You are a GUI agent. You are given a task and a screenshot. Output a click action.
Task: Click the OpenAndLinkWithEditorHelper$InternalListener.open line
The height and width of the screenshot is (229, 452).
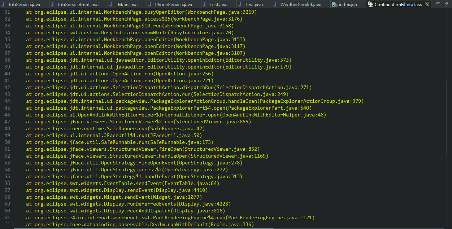(176, 115)
